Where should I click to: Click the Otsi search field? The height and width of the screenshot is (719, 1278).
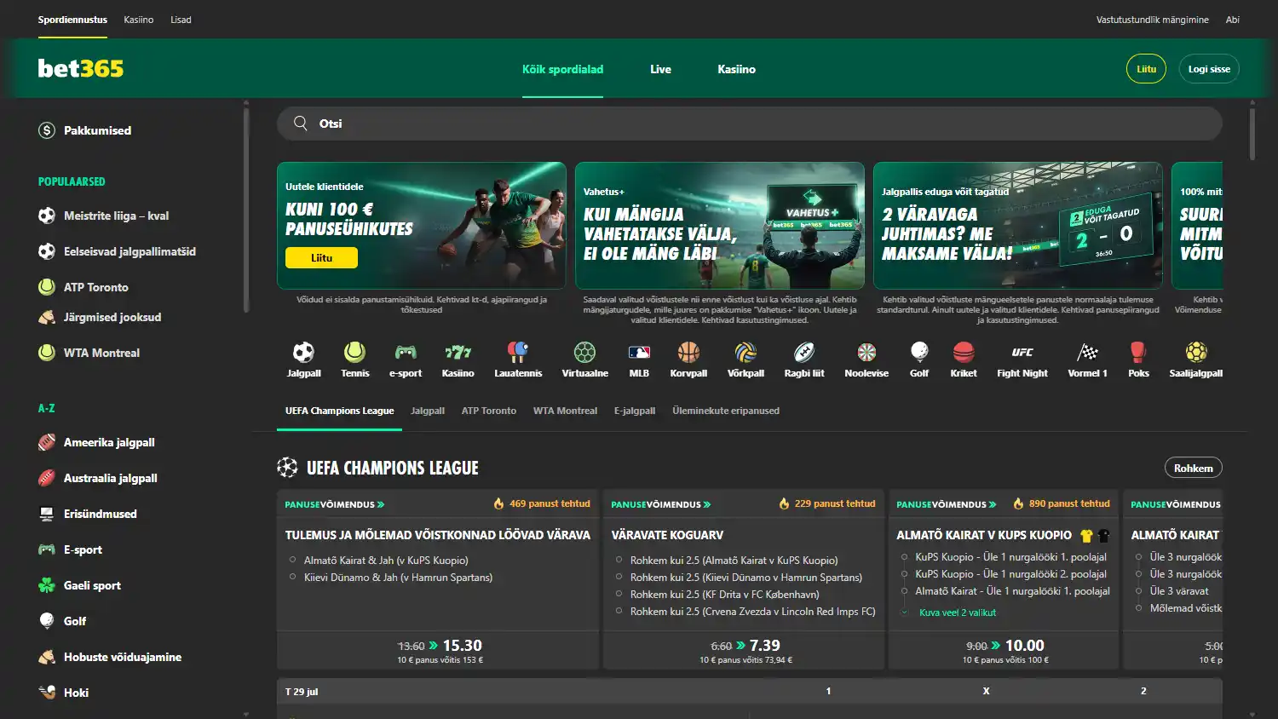(x=750, y=124)
